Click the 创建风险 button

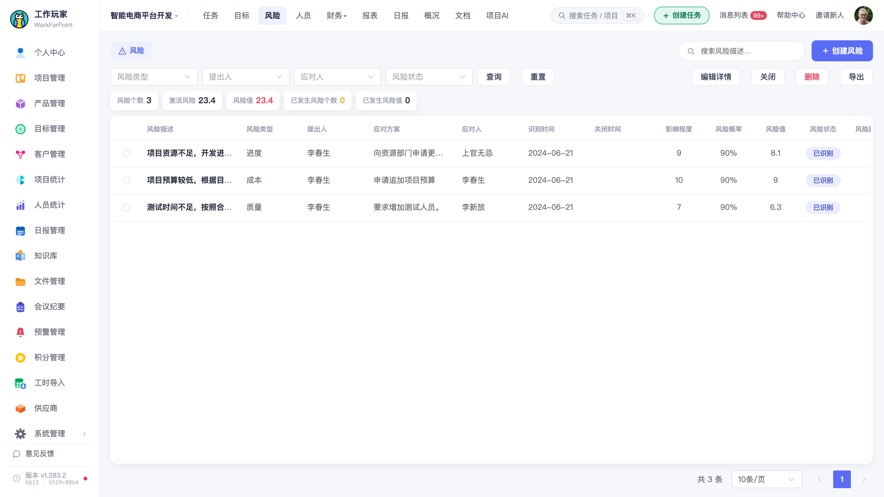click(x=842, y=51)
